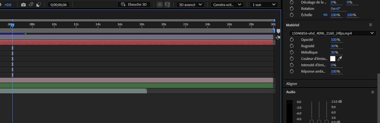Open the extended viewer options icon

[x=167, y=5]
